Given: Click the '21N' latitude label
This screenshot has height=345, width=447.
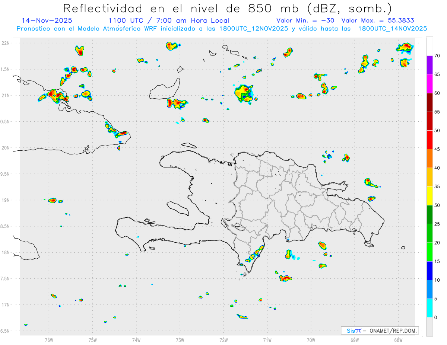Looking at the screenshot, I should (6, 95).
